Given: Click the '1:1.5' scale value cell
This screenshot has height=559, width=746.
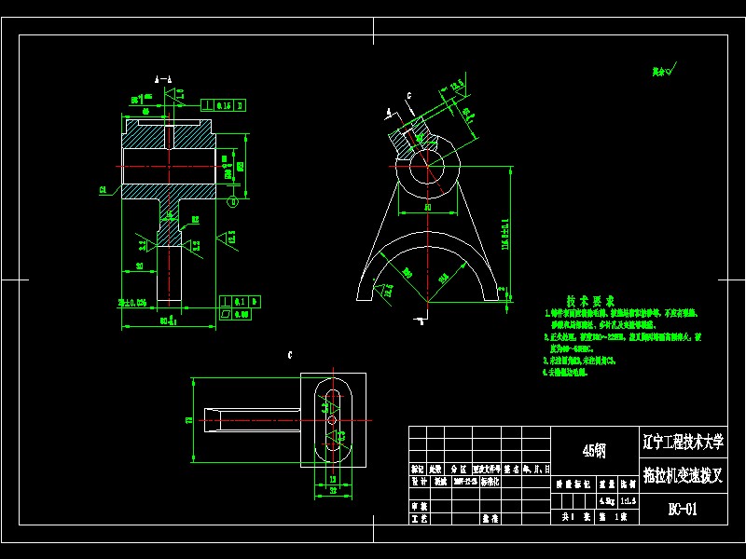Looking at the screenshot, I should pos(628,501).
